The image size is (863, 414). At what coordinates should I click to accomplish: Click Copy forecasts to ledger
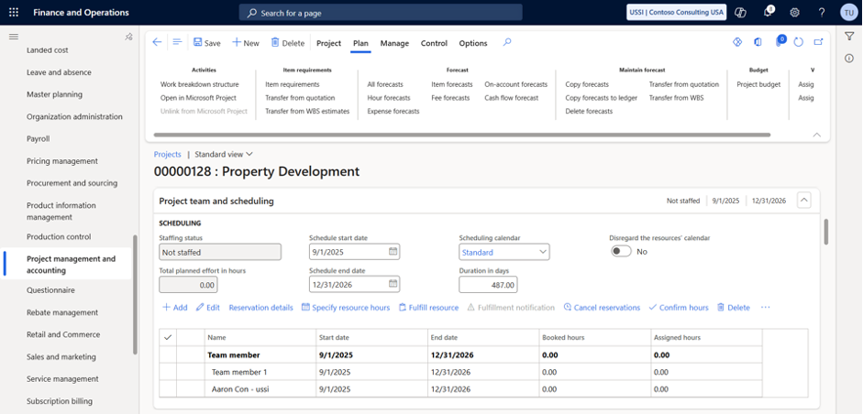602,97
